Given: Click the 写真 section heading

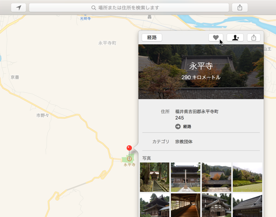Looking at the screenshot, I should pos(147,158).
